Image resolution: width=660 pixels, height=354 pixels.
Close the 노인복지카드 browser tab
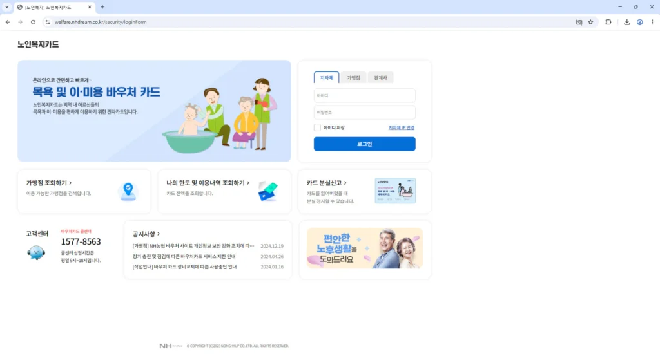pos(90,7)
